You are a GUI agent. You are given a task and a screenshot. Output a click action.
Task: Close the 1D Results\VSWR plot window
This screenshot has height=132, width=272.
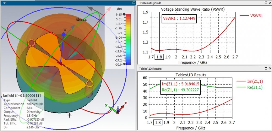[270, 3]
